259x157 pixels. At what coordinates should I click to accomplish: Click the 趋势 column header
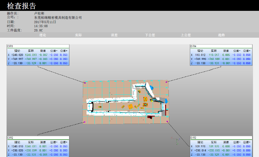pos(221,35)
